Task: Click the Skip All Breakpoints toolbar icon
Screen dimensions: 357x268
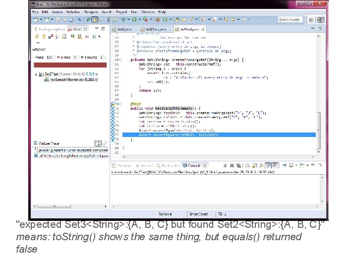Action: point(79,19)
